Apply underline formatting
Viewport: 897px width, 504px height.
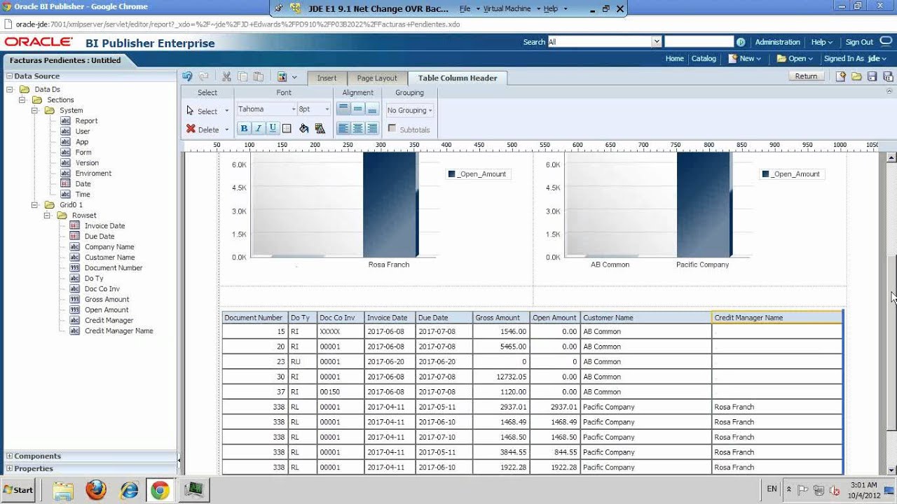[273, 128]
